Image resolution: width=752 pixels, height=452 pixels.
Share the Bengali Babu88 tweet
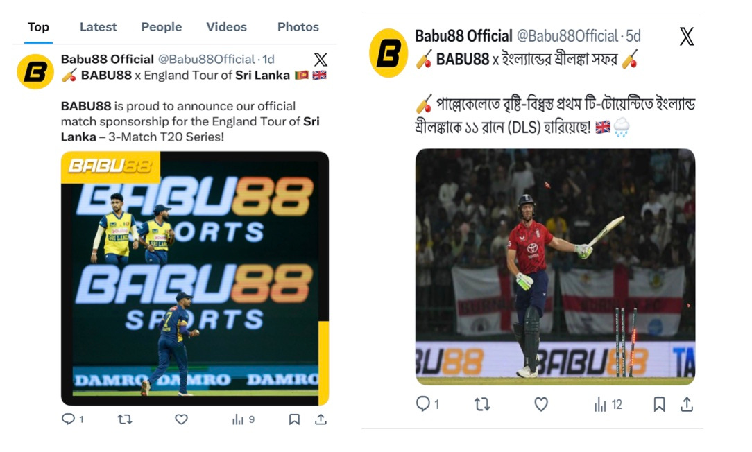[x=687, y=405]
